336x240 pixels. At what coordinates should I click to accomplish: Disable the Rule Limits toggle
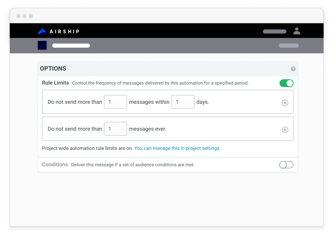click(x=286, y=83)
